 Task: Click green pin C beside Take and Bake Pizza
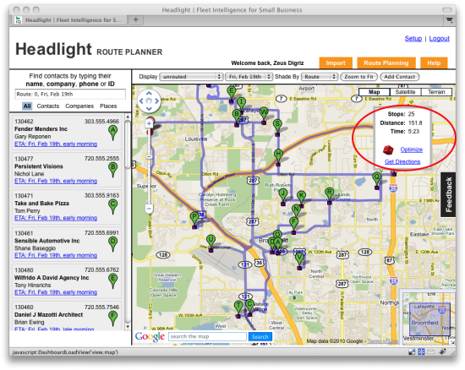(x=112, y=206)
